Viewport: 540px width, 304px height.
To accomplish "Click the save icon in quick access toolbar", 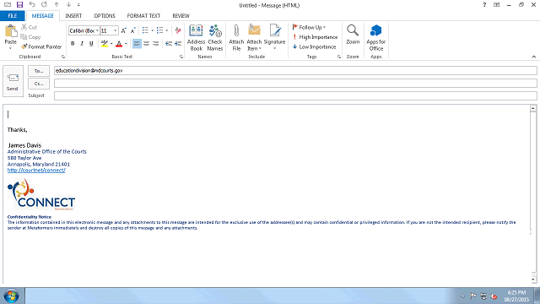I will [19, 5].
